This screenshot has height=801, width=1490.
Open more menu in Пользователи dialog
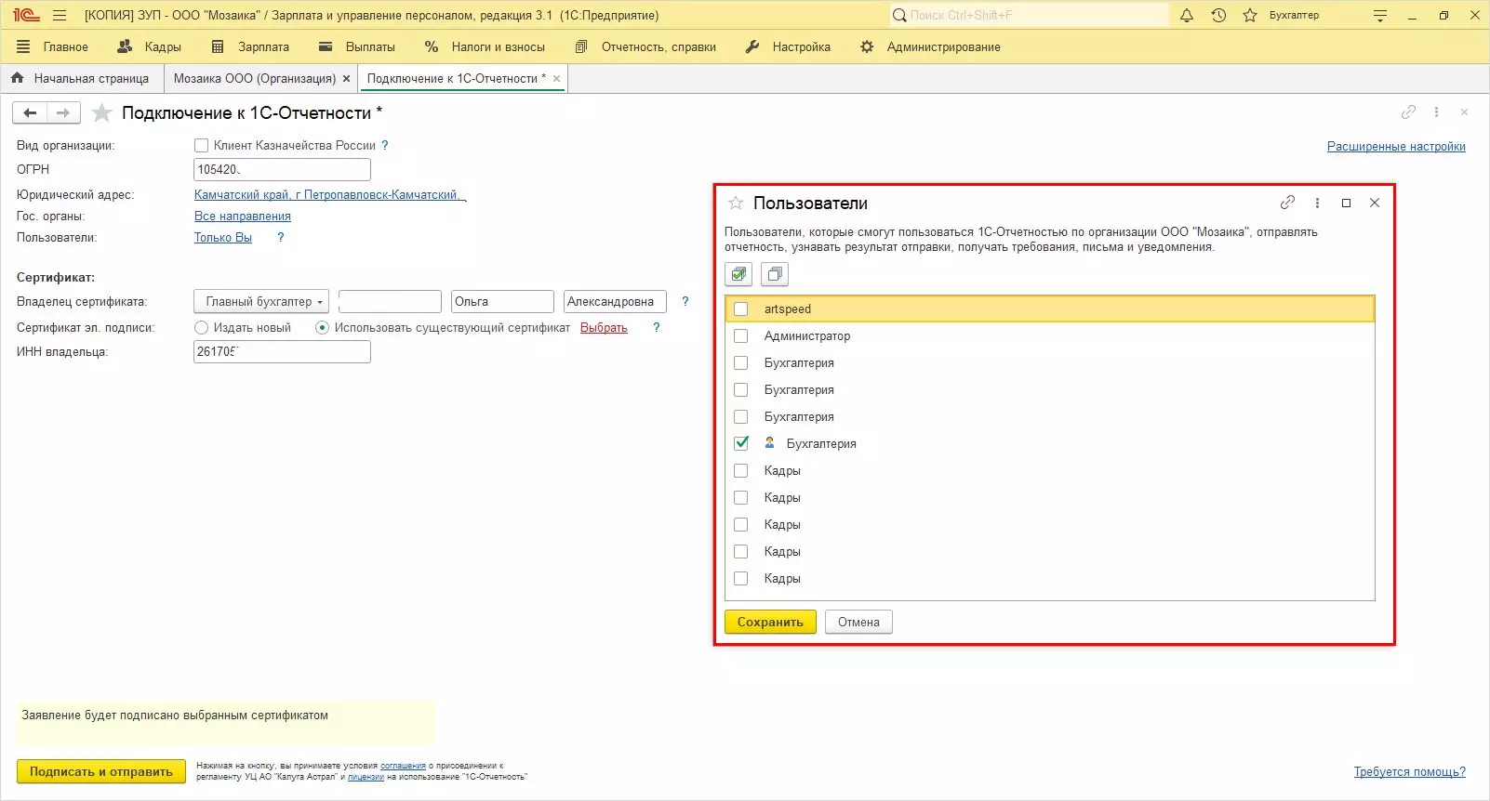point(1317,203)
